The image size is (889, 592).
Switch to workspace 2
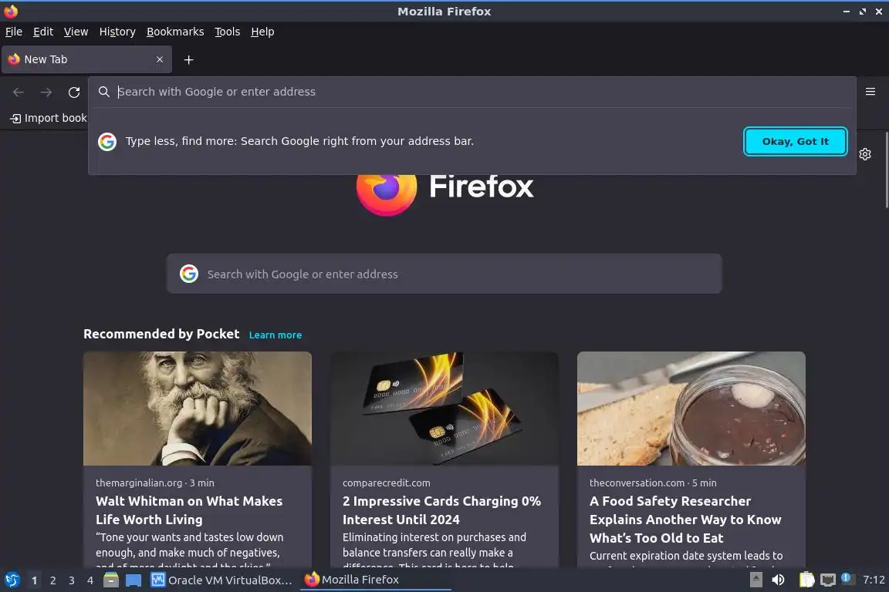tap(52, 580)
